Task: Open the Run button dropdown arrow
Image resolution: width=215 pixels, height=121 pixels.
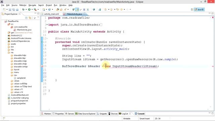Action: (32, 9)
